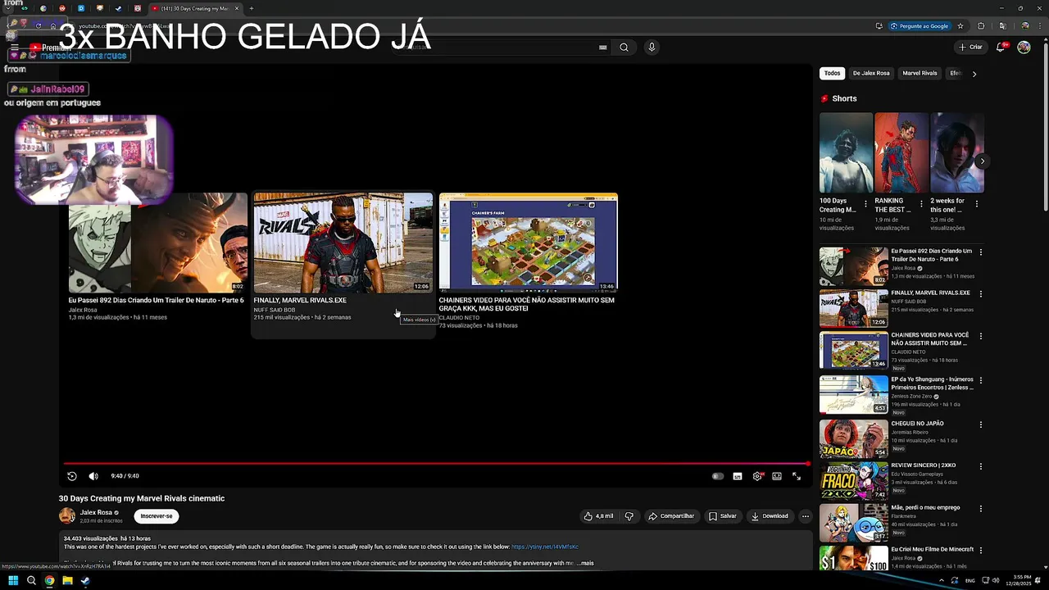The width and height of the screenshot is (1049, 590).
Task: Open the player settings gear
Action: point(757,476)
